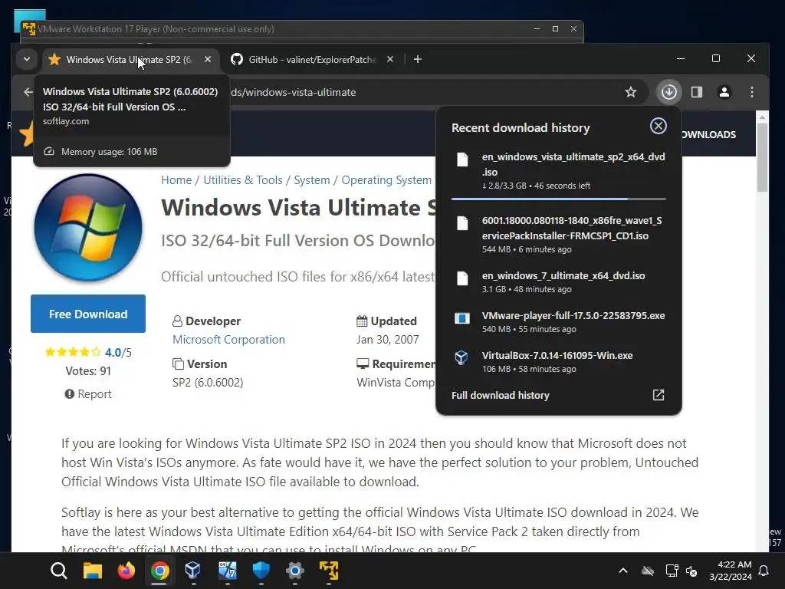The image size is (785, 589).
Task: Open the DOWNLOADS site navigation item
Action: [708, 135]
